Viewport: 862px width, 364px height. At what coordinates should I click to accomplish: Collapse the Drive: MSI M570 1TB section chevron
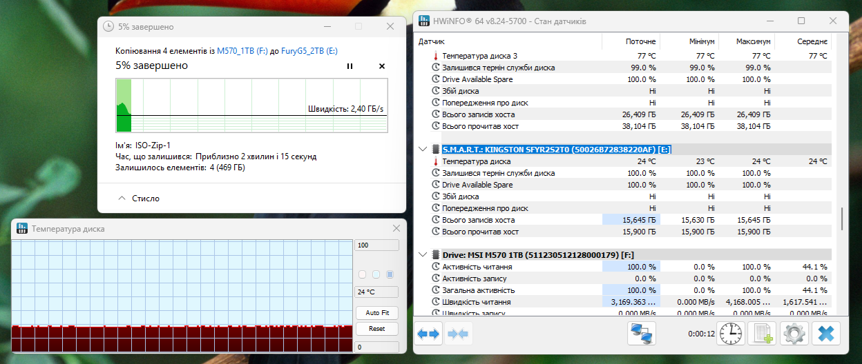coord(423,255)
